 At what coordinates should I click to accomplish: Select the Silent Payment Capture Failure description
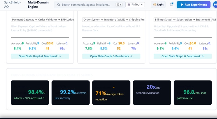pyautogui.click(x=38, y=28)
